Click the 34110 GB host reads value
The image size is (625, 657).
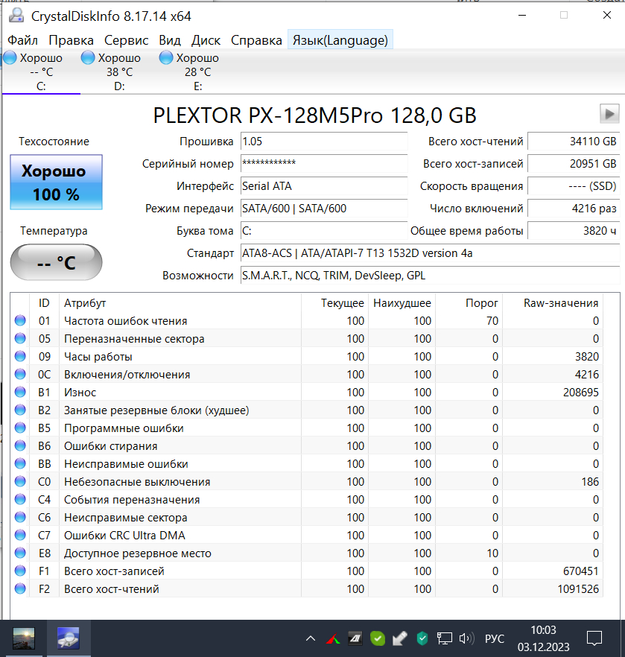click(574, 142)
